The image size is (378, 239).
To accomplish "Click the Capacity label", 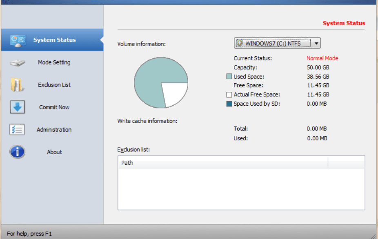I will click(x=245, y=67).
